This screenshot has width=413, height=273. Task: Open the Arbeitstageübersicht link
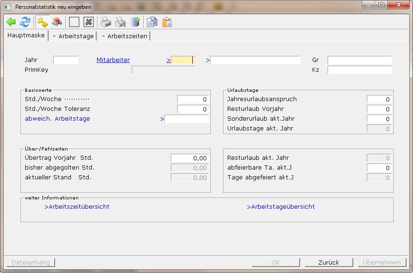click(280, 206)
